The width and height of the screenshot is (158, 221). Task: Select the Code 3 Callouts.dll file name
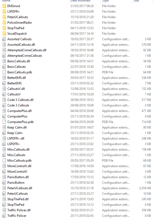[20, 100]
